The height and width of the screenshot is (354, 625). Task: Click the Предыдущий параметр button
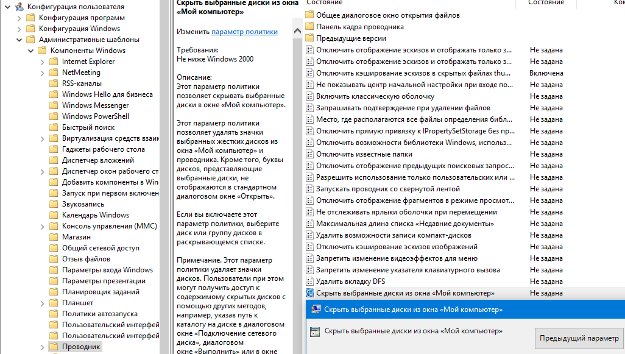579,338
